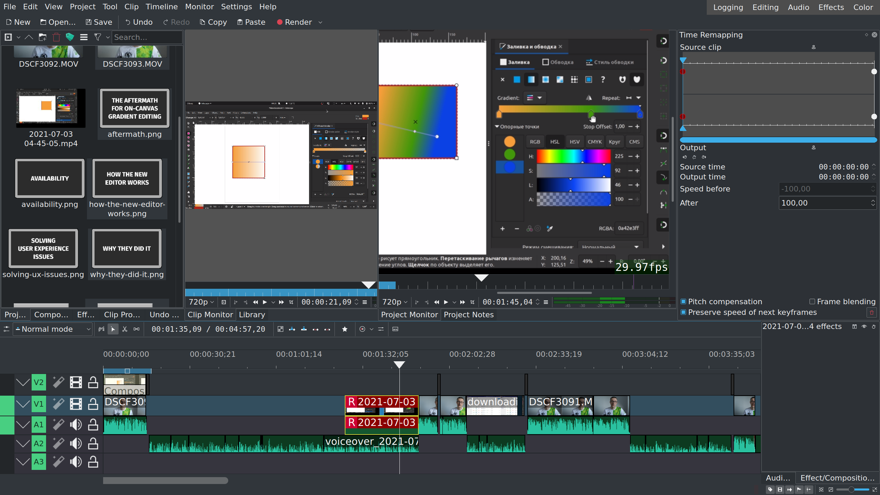Open clip monitor play options dropdown arrow
Screen dimensions: 880x495
coord(273,302)
